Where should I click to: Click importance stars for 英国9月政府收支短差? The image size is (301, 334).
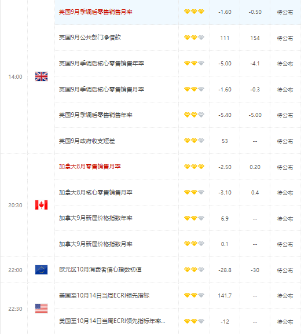pyautogui.click(x=194, y=141)
